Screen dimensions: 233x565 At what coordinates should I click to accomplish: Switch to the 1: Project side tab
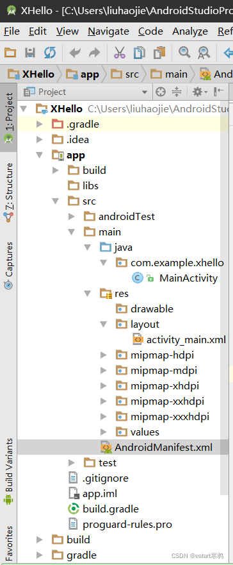[x=8, y=118]
